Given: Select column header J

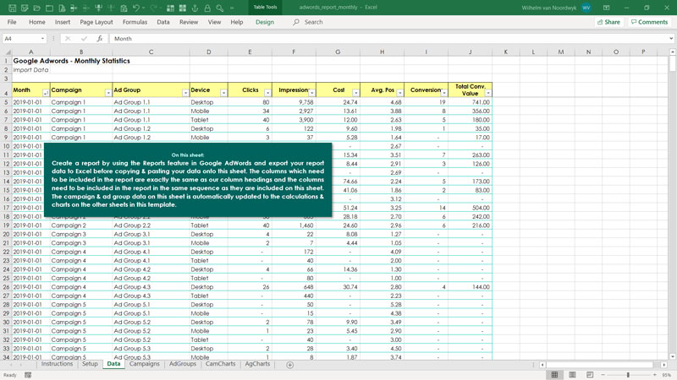Looking at the screenshot, I should tap(471, 52).
